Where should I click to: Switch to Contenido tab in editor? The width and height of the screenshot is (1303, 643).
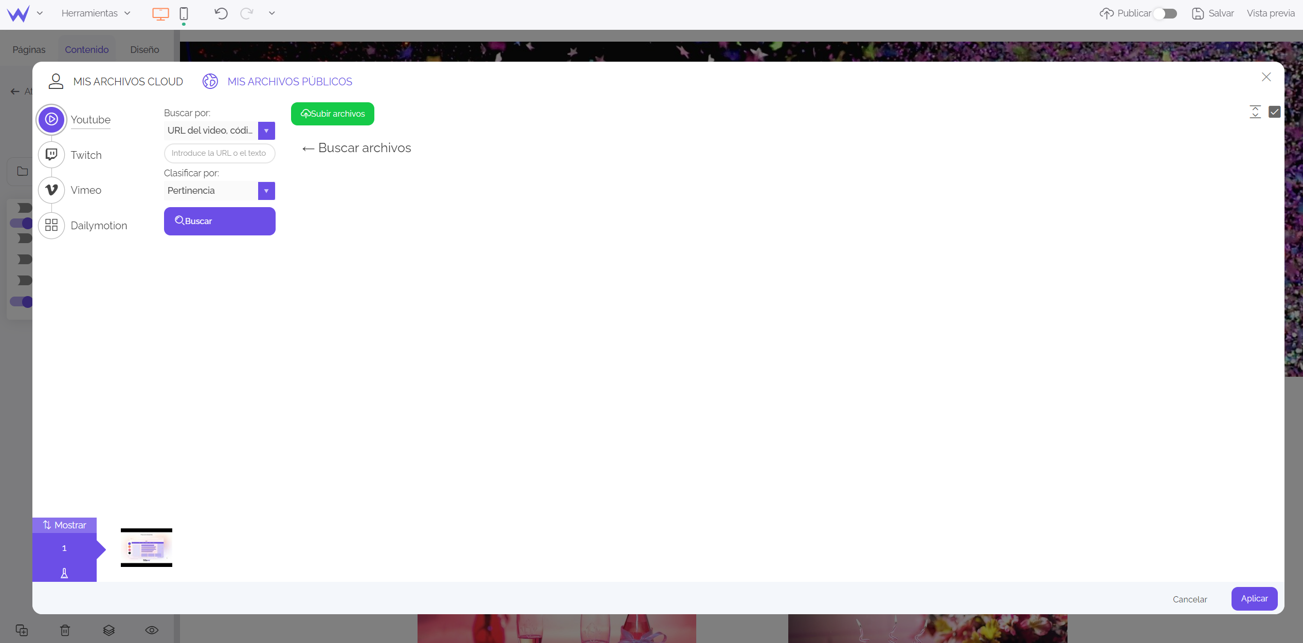(86, 49)
